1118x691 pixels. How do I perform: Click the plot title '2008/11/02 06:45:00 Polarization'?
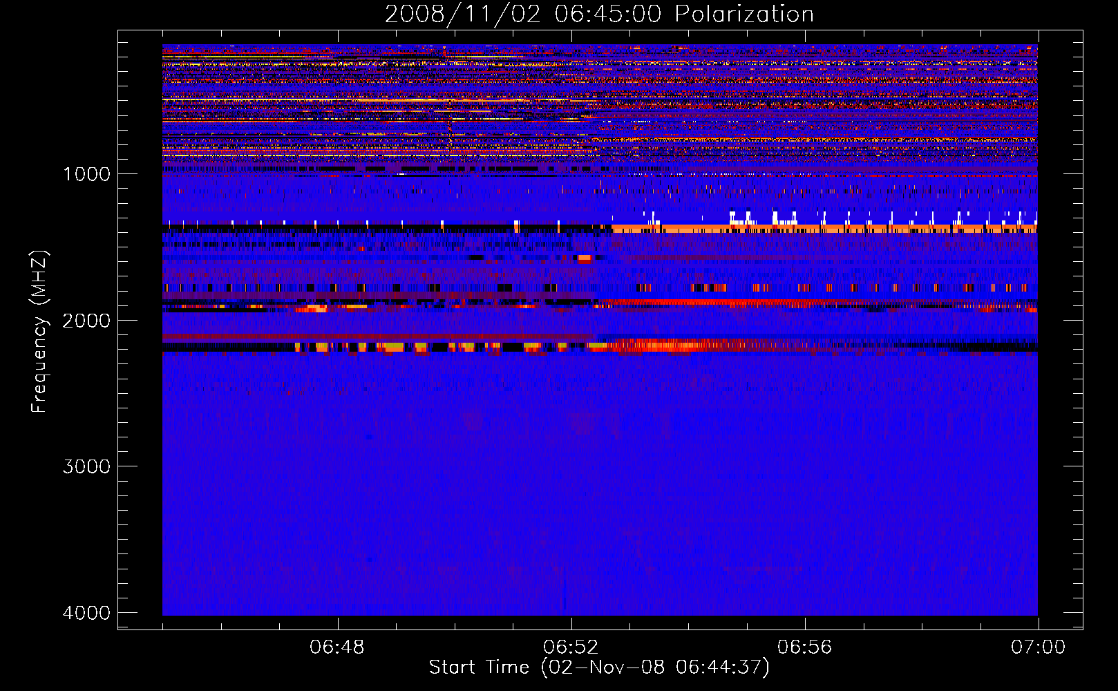599,14
